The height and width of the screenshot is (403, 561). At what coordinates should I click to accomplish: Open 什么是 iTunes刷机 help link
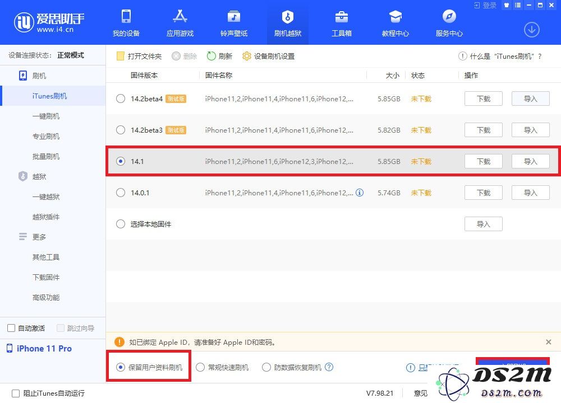[x=500, y=56]
